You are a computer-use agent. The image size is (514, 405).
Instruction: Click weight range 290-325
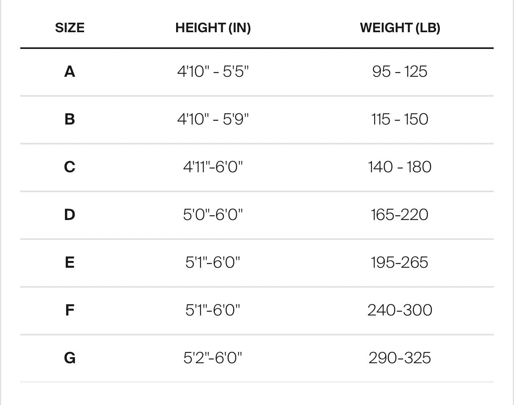coord(400,358)
